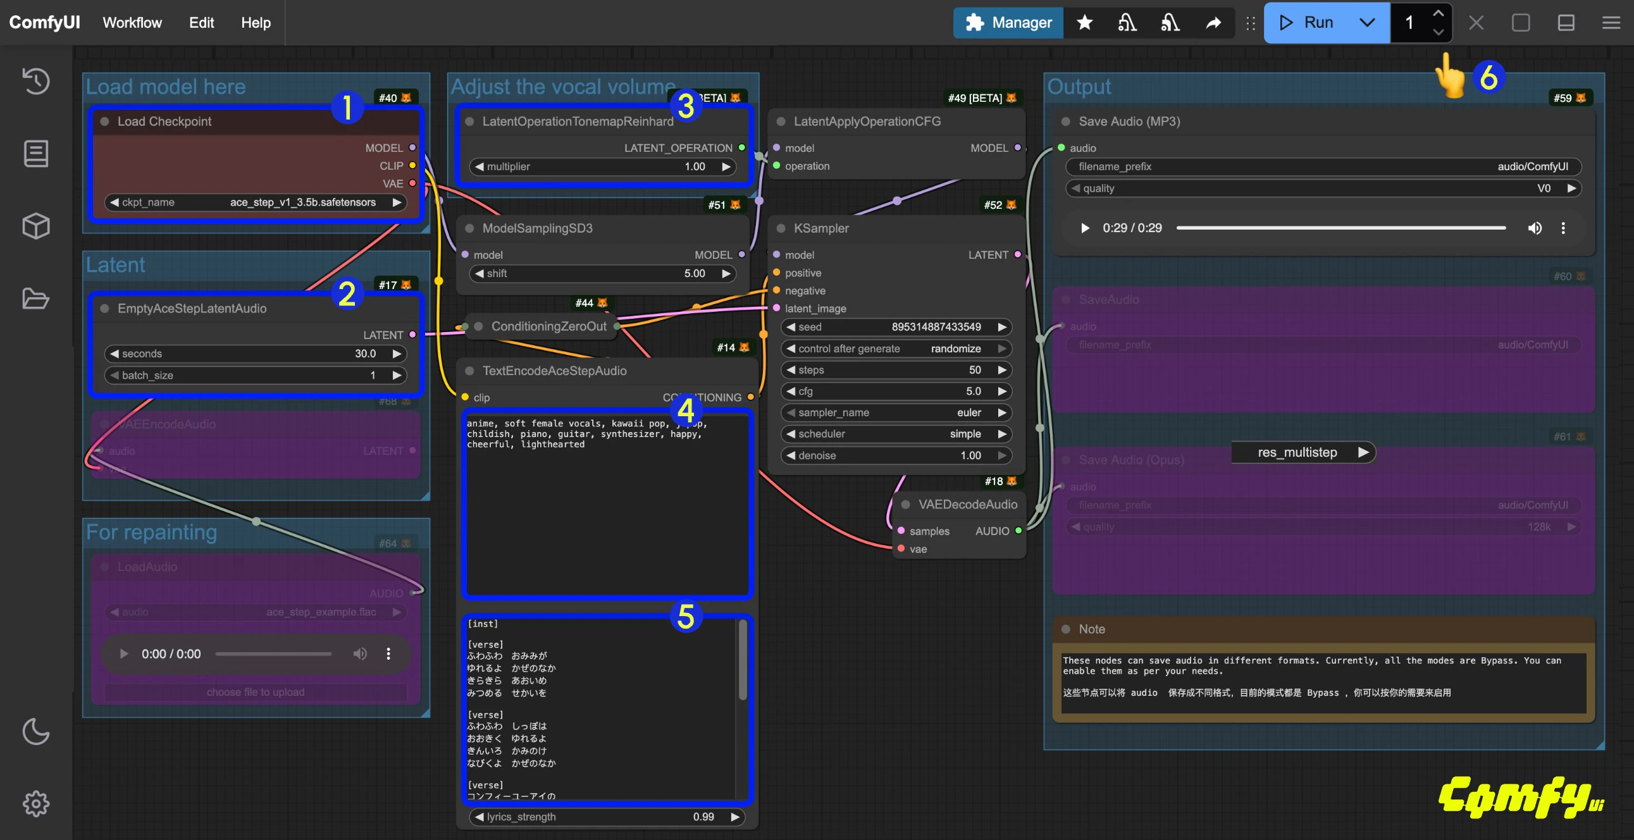Open settings gear in sidebar
1634x840 pixels.
[35, 804]
